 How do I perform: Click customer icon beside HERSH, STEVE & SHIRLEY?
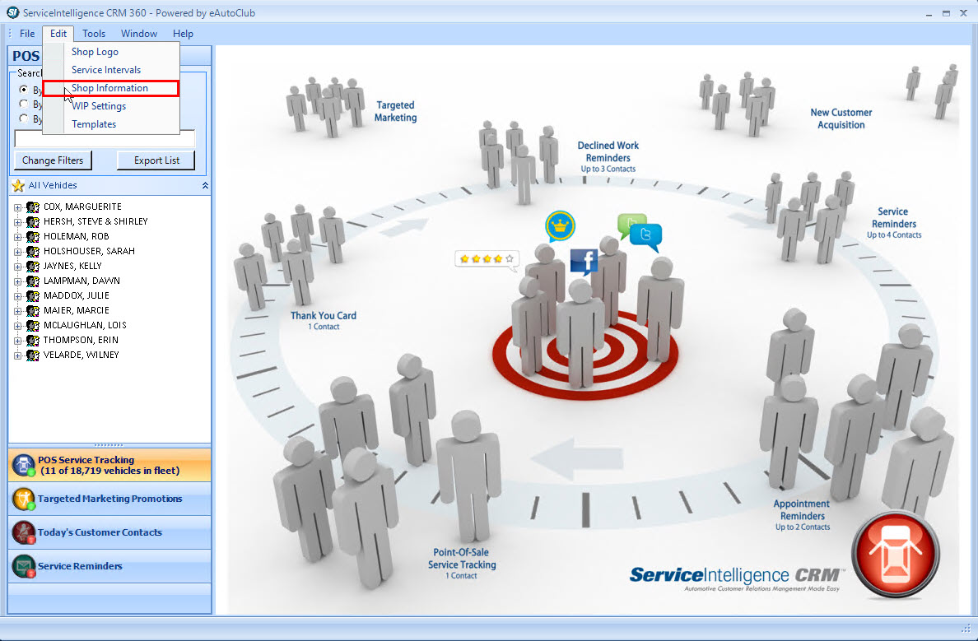click(x=32, y=222)
